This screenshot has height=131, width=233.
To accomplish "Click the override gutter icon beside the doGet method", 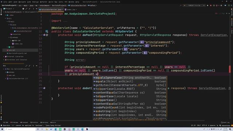I will tap(44, 88).
